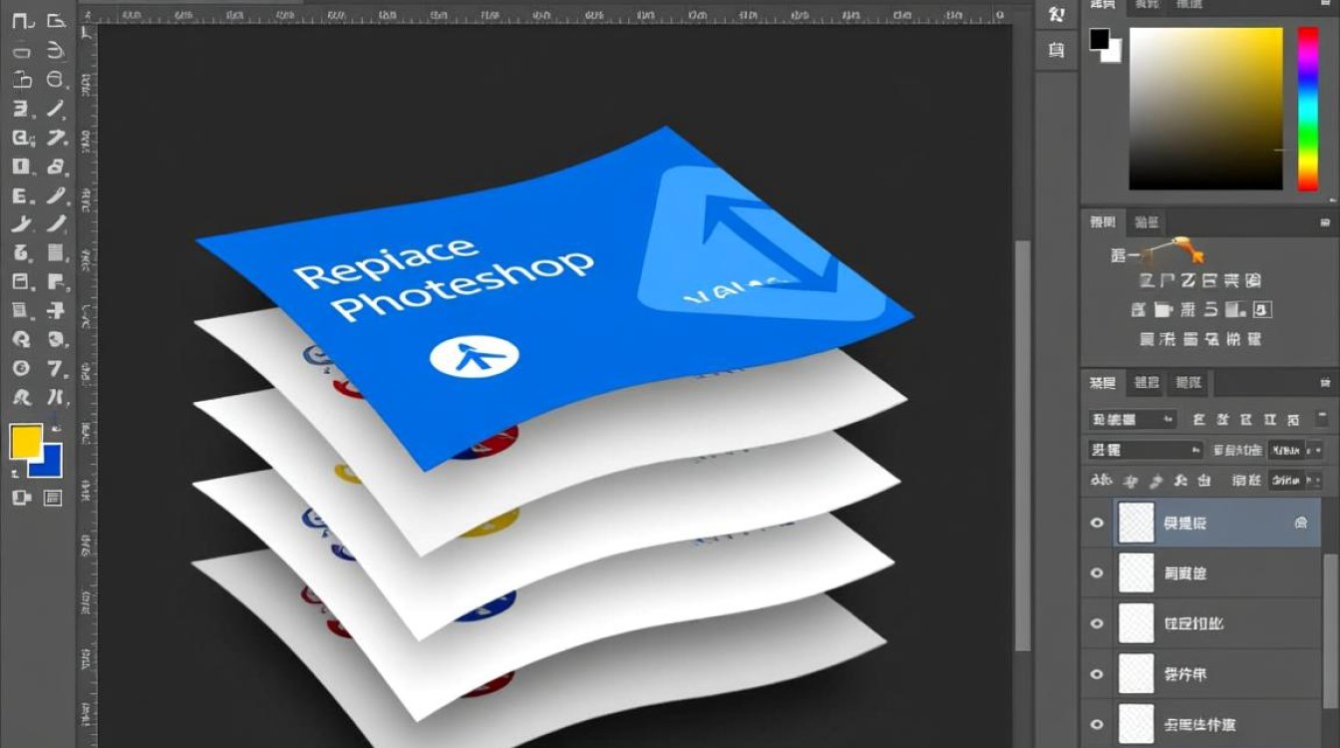The width and height of the screenshot is (1340, 748).
Task: Click the first filter icon beside layer kind dropdown
Action: (x=1198, y=420)
